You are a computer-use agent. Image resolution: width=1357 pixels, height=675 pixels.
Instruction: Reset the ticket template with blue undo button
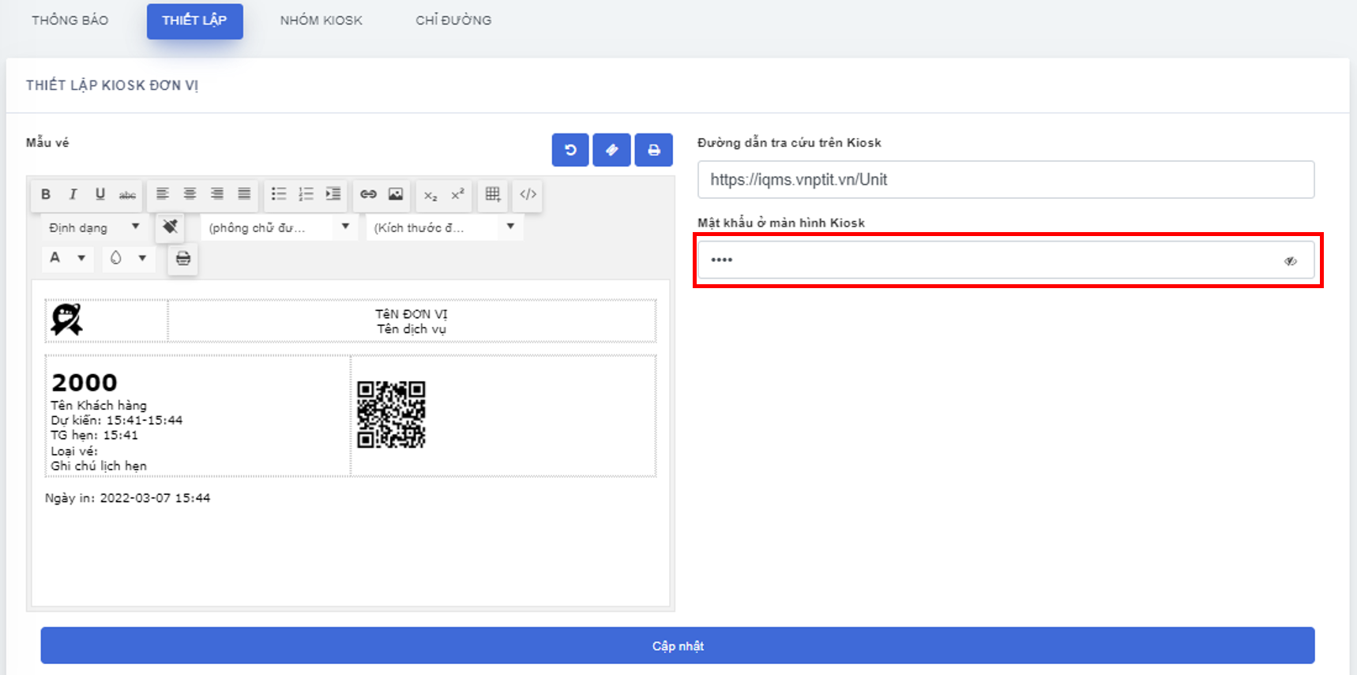[x=570, y=150]
